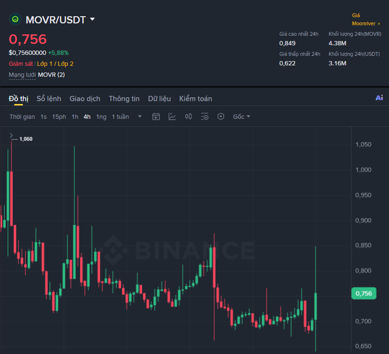Open the chart list settings icon

pos(204,116)
